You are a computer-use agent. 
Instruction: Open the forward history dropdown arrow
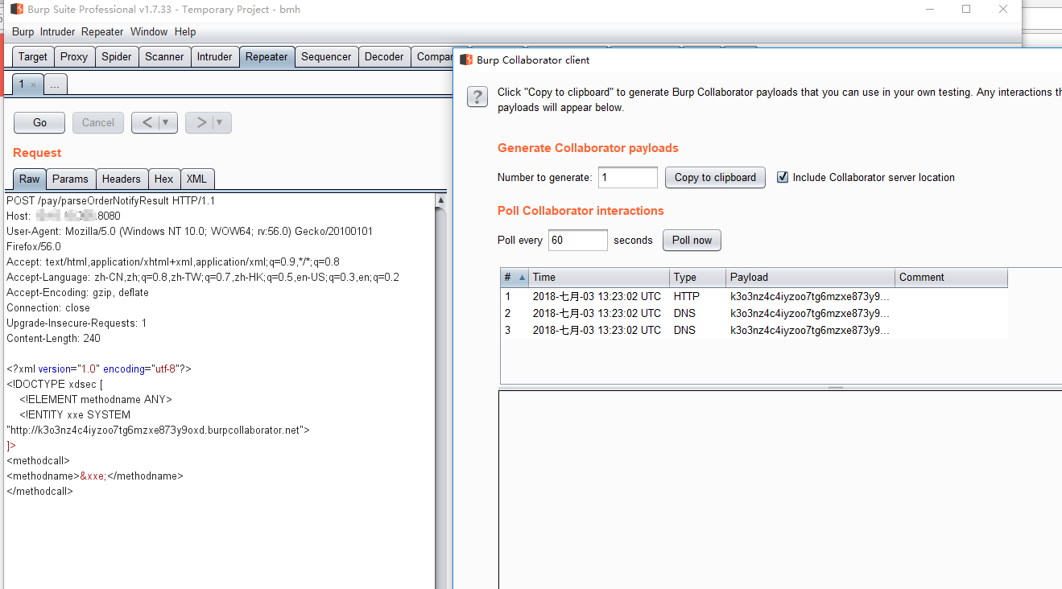pos(221,122)
